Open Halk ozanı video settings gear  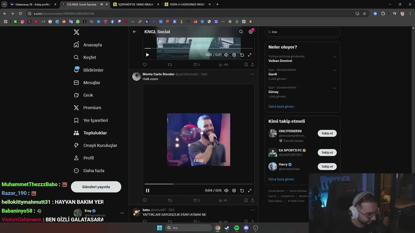pos(234,191)
